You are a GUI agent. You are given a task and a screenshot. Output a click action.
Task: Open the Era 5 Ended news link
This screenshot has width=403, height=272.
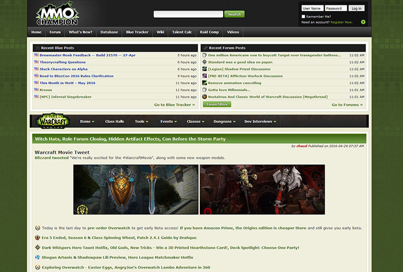pos(119,238)
